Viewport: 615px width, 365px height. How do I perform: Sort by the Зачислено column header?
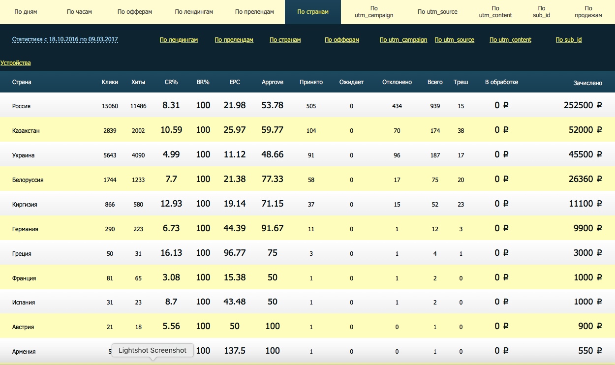pyautogui.click(x=587, y=83)
